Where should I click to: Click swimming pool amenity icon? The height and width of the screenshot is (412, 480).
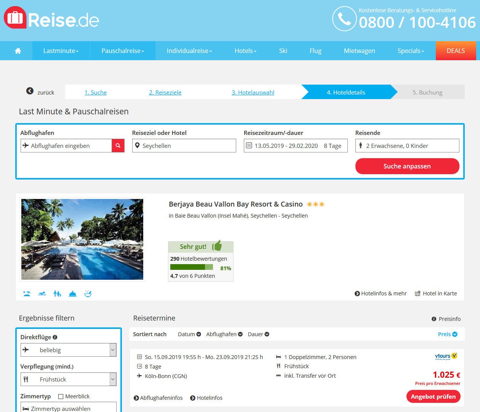(42, 293)
